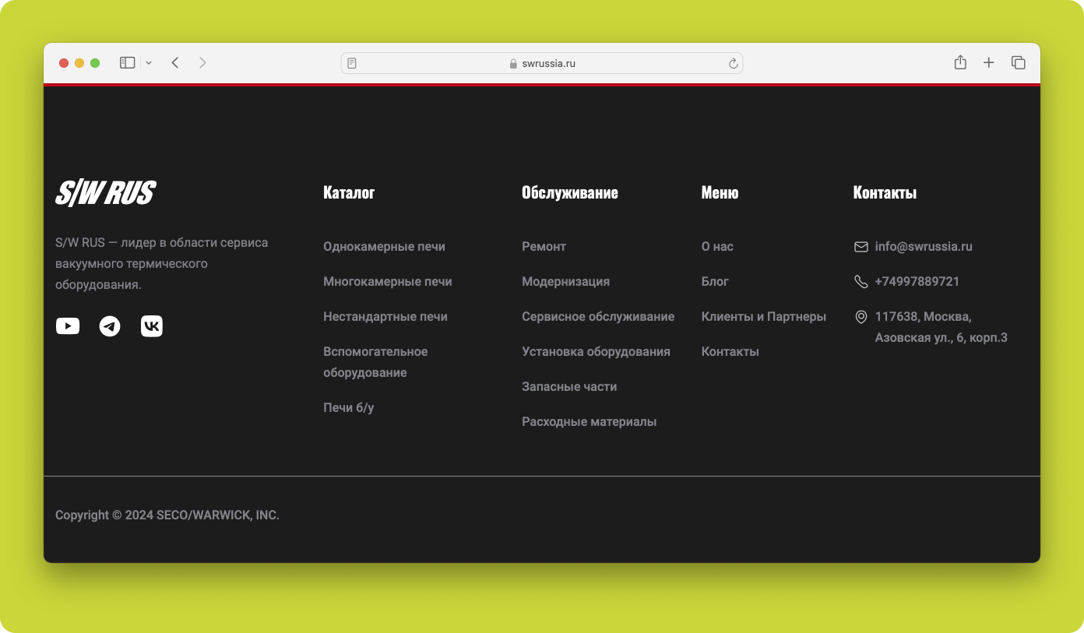The image size is (1084, 633).
Task: Open a new Safari tab
Action: [x=989, y=63]
